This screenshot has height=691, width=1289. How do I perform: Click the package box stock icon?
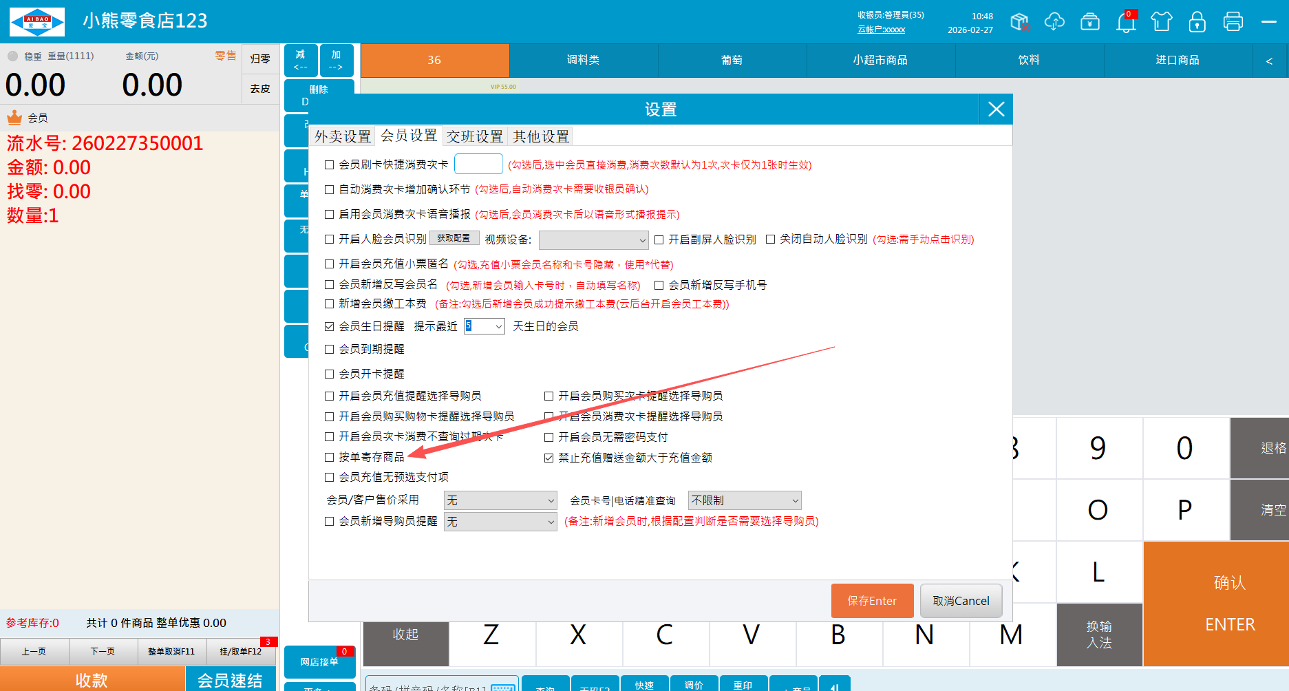pyautogui.click(x=1020, y=22)
